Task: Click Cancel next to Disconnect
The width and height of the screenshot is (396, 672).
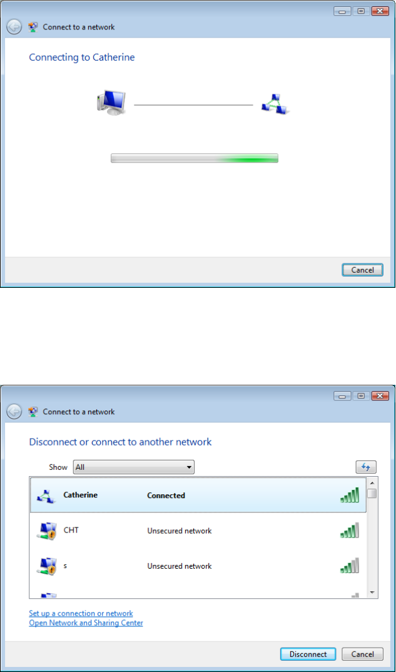Action: pyautogui.click(x=363, y=654)
